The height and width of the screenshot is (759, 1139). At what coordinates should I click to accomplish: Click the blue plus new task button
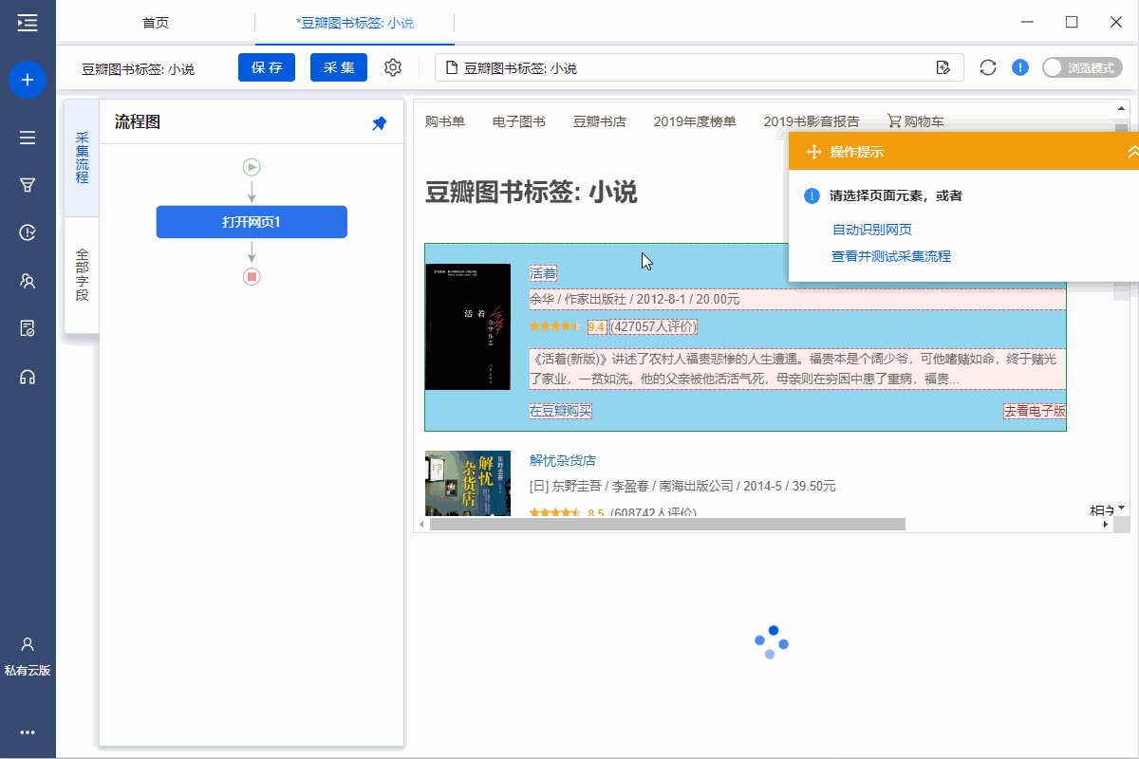click(28, 80)
